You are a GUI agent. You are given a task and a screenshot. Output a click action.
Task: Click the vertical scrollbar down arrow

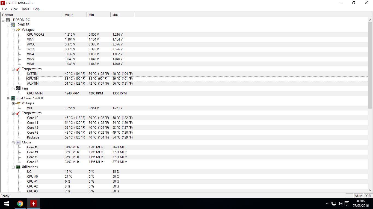370,190
